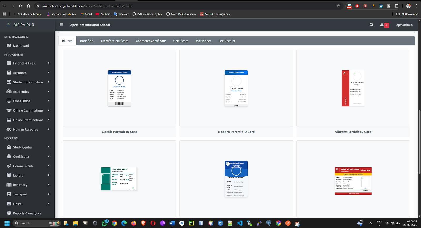Select the Classic Portrait ID Card template
Viewport: 421px width, 228px height.
(x=119, y=88)
